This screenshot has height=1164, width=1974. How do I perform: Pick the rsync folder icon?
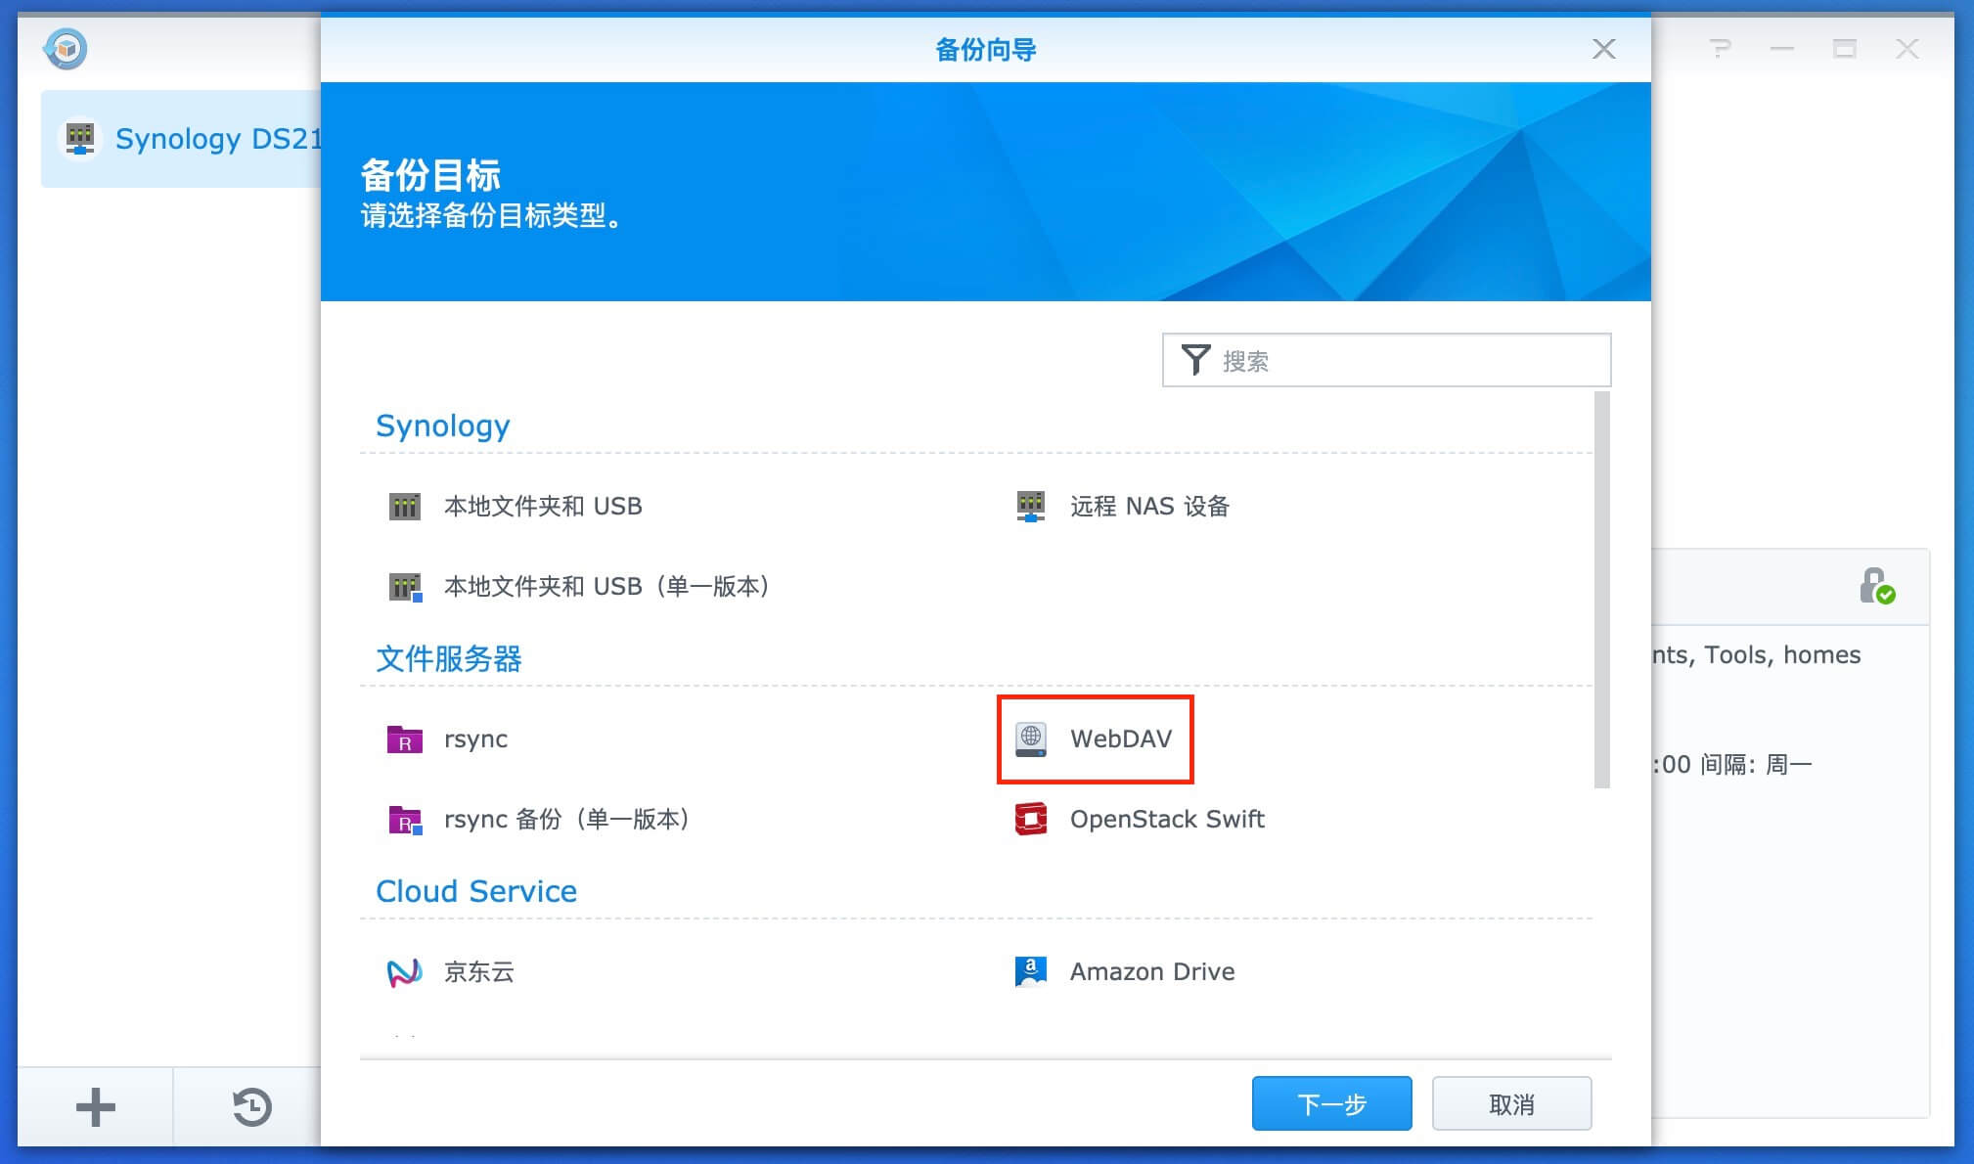click(404, 739)
